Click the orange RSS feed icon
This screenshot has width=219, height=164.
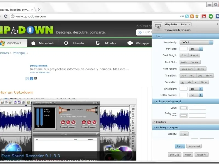(x=192, y=16)
